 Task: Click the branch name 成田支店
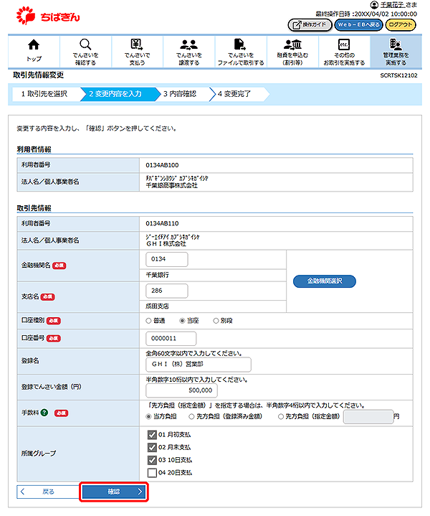[x=157, y=306]
